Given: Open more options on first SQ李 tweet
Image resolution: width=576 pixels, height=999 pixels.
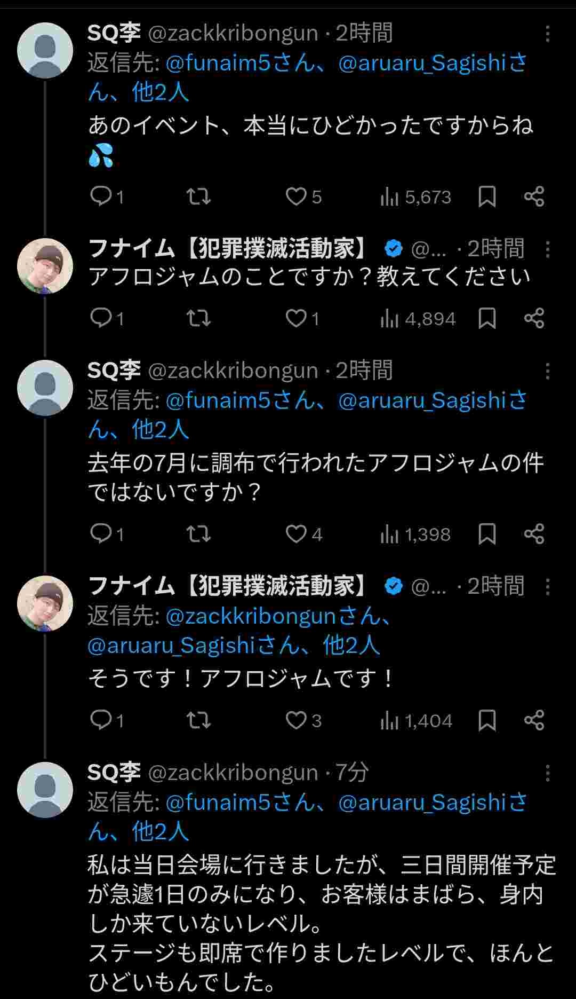Looking at the screenshot, I should 547,34.
